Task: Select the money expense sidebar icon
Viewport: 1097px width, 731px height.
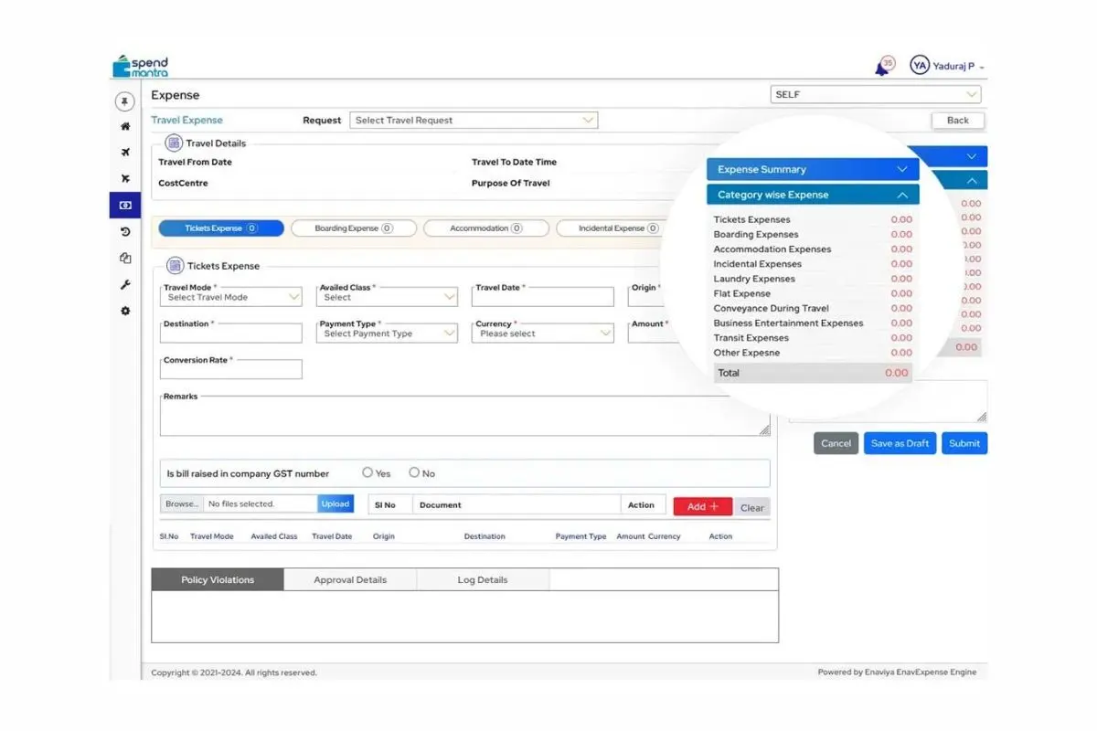Action: coord(125,206)
